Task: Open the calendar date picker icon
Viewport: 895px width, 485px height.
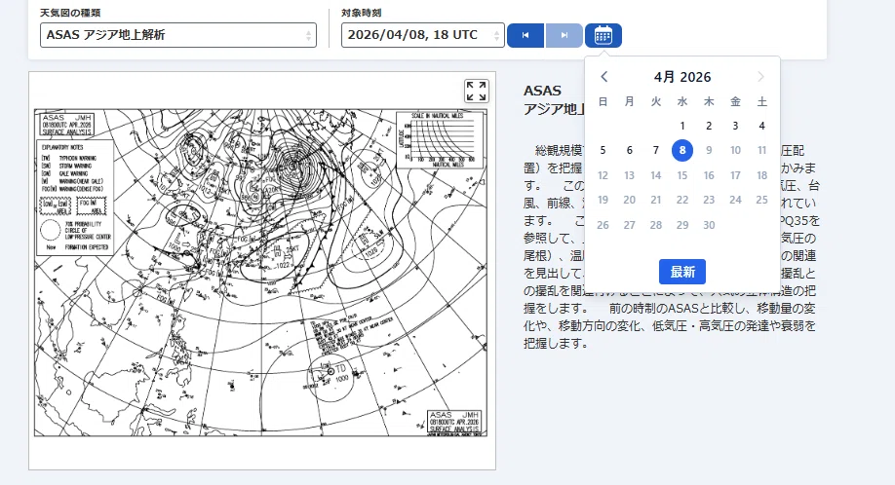Action: pos(603,35)
